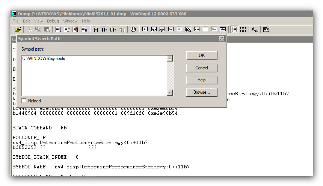Screen dimensions: 323x186
Task: Open the Window menu
Action: point(70,21)
